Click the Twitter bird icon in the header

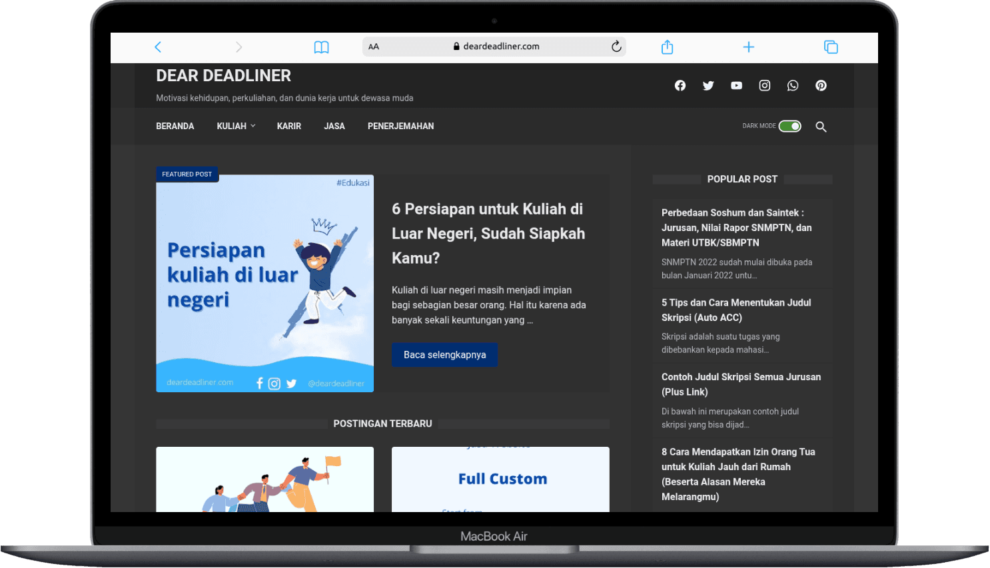pyautogui.click(x=708, y=85)
